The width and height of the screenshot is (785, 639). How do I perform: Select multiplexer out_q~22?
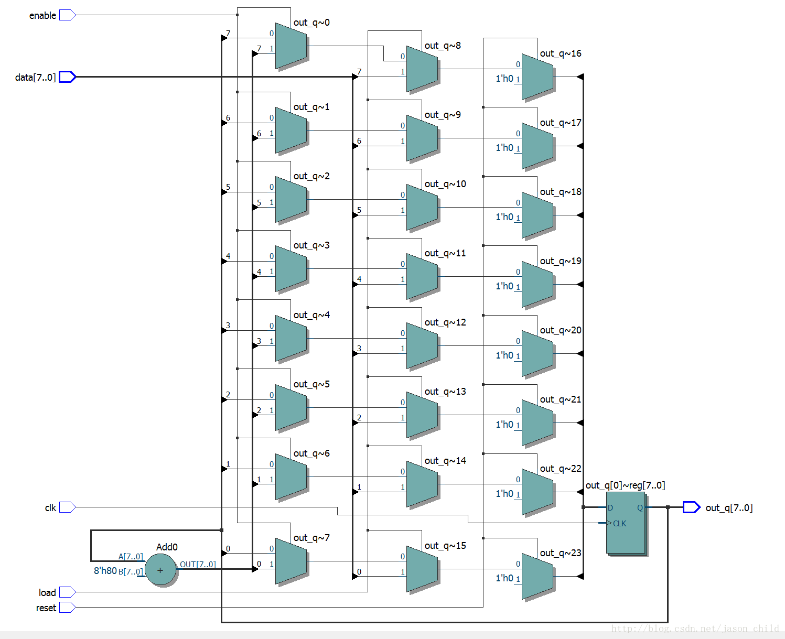[x=537, y=492]
